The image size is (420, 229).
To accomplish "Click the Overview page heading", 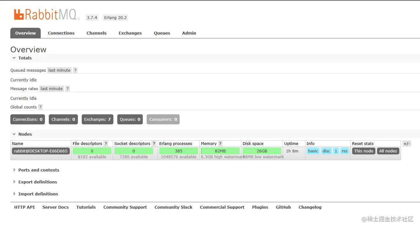I will pos(28,50).
